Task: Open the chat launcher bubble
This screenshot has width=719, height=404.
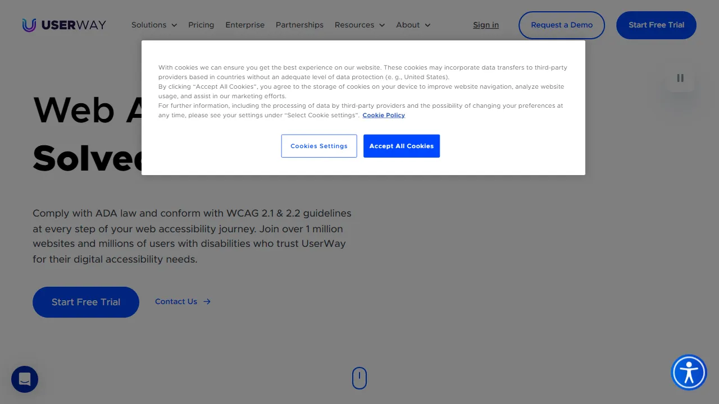Action: 25,379
